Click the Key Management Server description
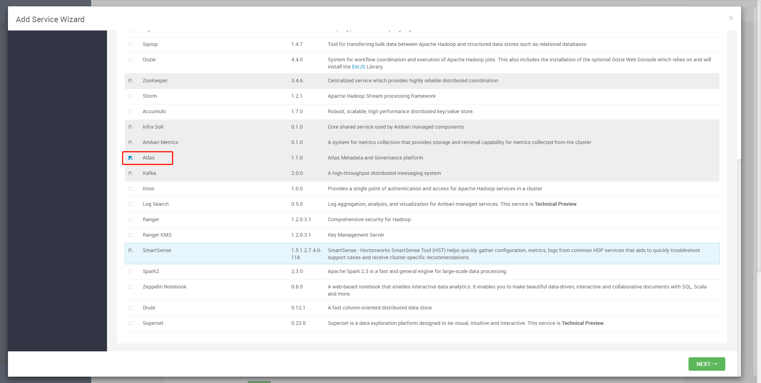This screenshot has height=383, width=761. 356,235
